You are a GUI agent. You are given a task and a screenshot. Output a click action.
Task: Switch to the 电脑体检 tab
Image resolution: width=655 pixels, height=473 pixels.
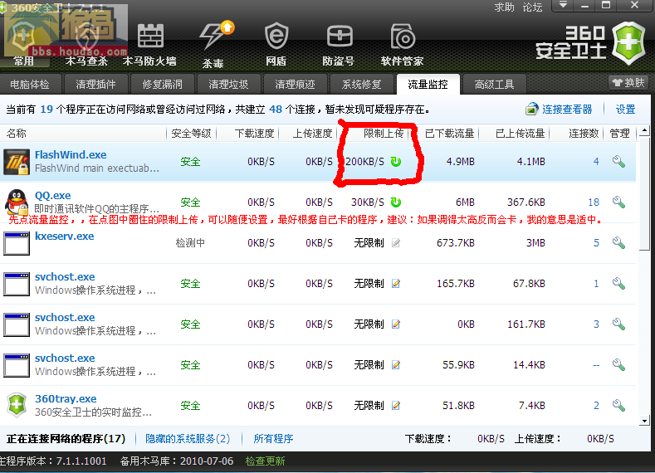pyautogui.click(x=30, y=85)
